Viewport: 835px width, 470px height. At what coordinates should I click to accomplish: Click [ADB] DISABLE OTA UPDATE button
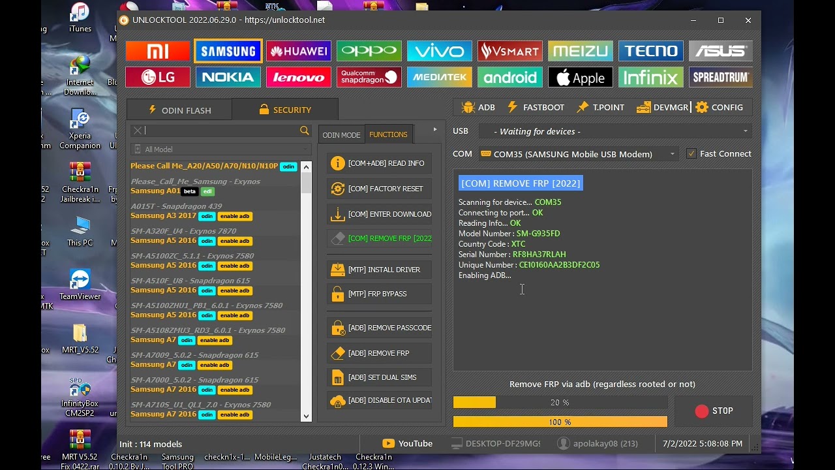(379, 401)
